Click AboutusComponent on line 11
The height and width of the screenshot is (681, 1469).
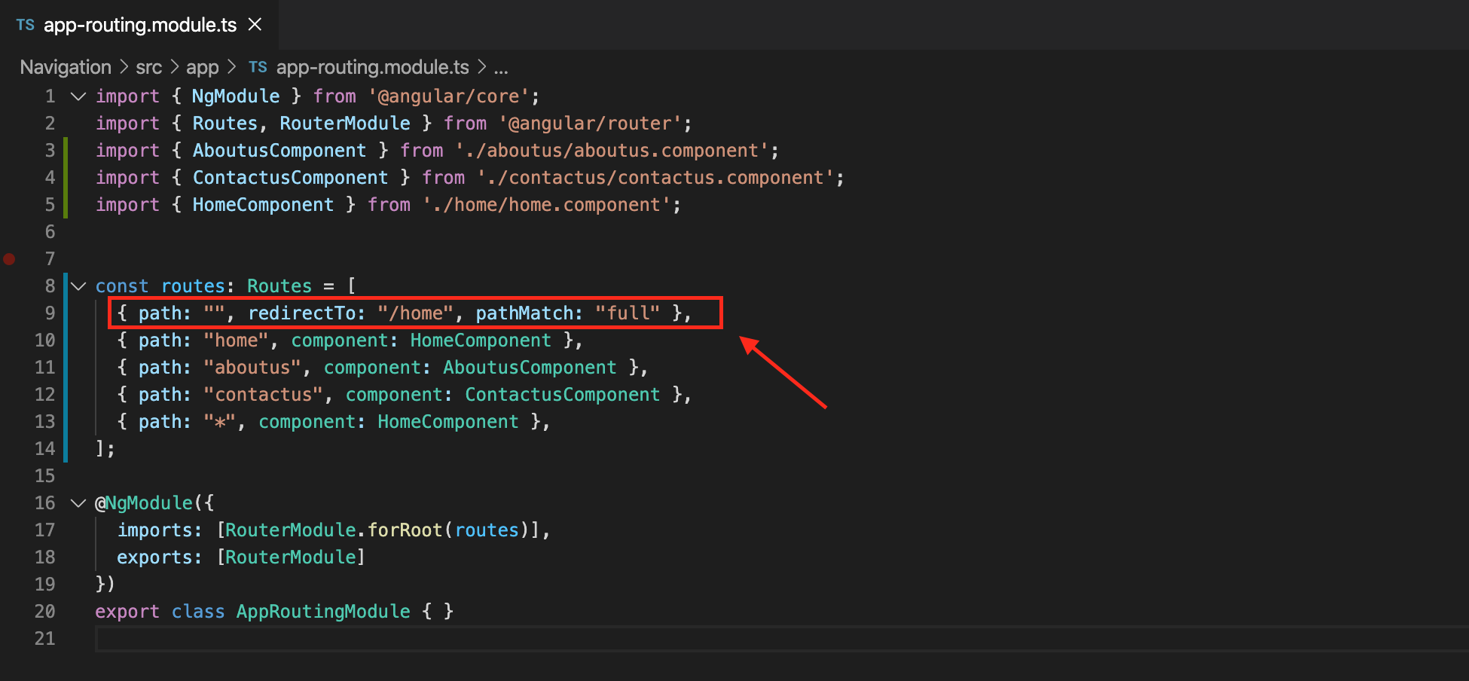530,368
